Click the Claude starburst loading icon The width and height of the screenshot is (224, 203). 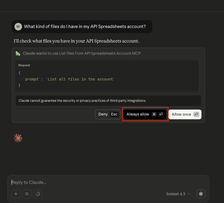18,138
